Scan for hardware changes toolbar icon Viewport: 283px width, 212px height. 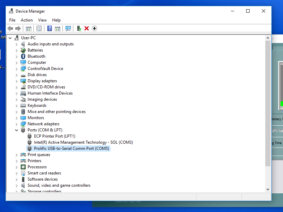[x=68, y=28]
